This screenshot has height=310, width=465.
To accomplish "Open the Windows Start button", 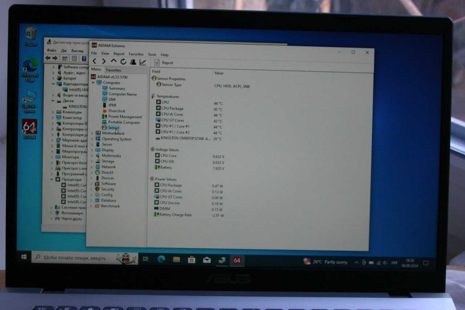I will tap(24, 257).
